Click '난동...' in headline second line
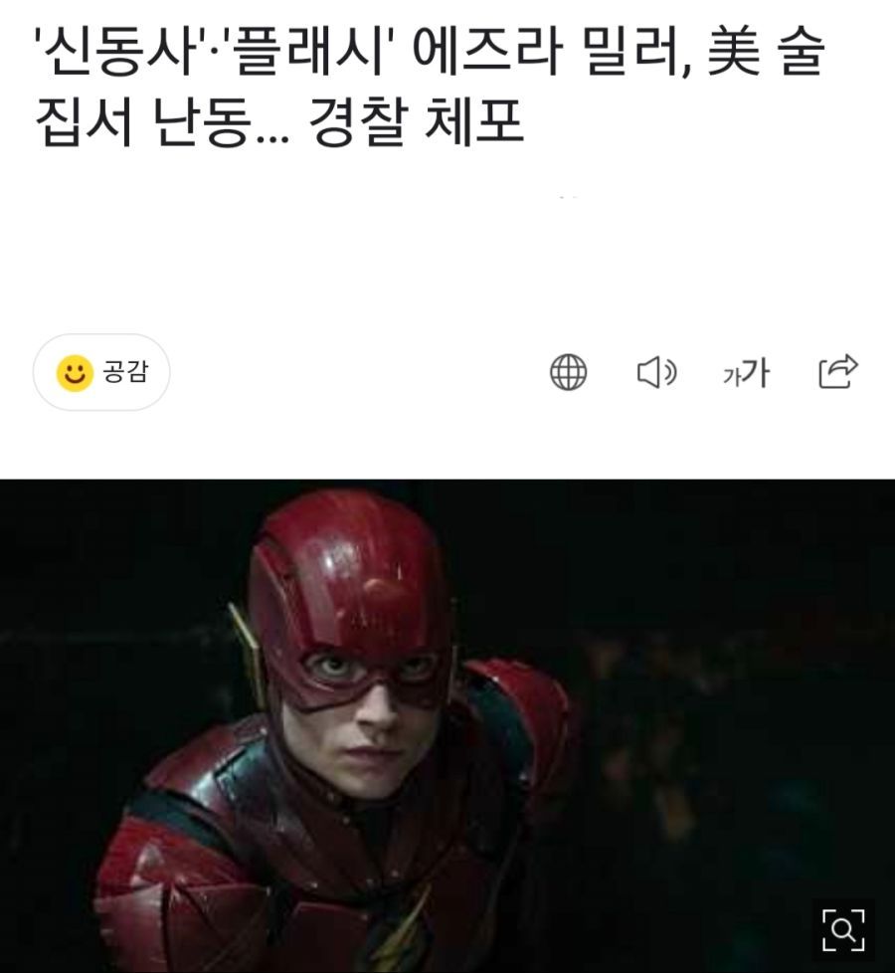The image size is (895, 973). tap(220, 122)
